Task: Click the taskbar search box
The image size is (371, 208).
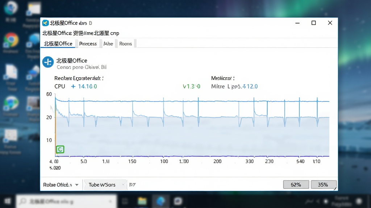Action: tap(66, 201)
